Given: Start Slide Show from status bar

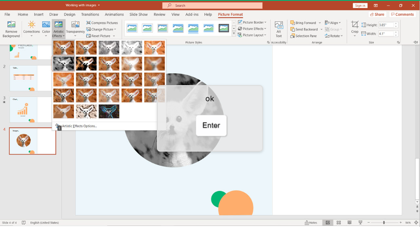Looking at the screenshot, I should click(x=360, y=222).
